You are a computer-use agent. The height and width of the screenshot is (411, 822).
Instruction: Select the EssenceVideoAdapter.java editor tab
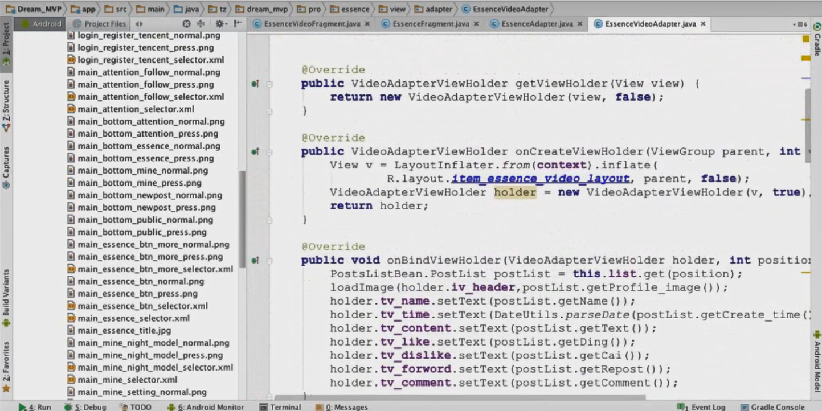point(650,24)
